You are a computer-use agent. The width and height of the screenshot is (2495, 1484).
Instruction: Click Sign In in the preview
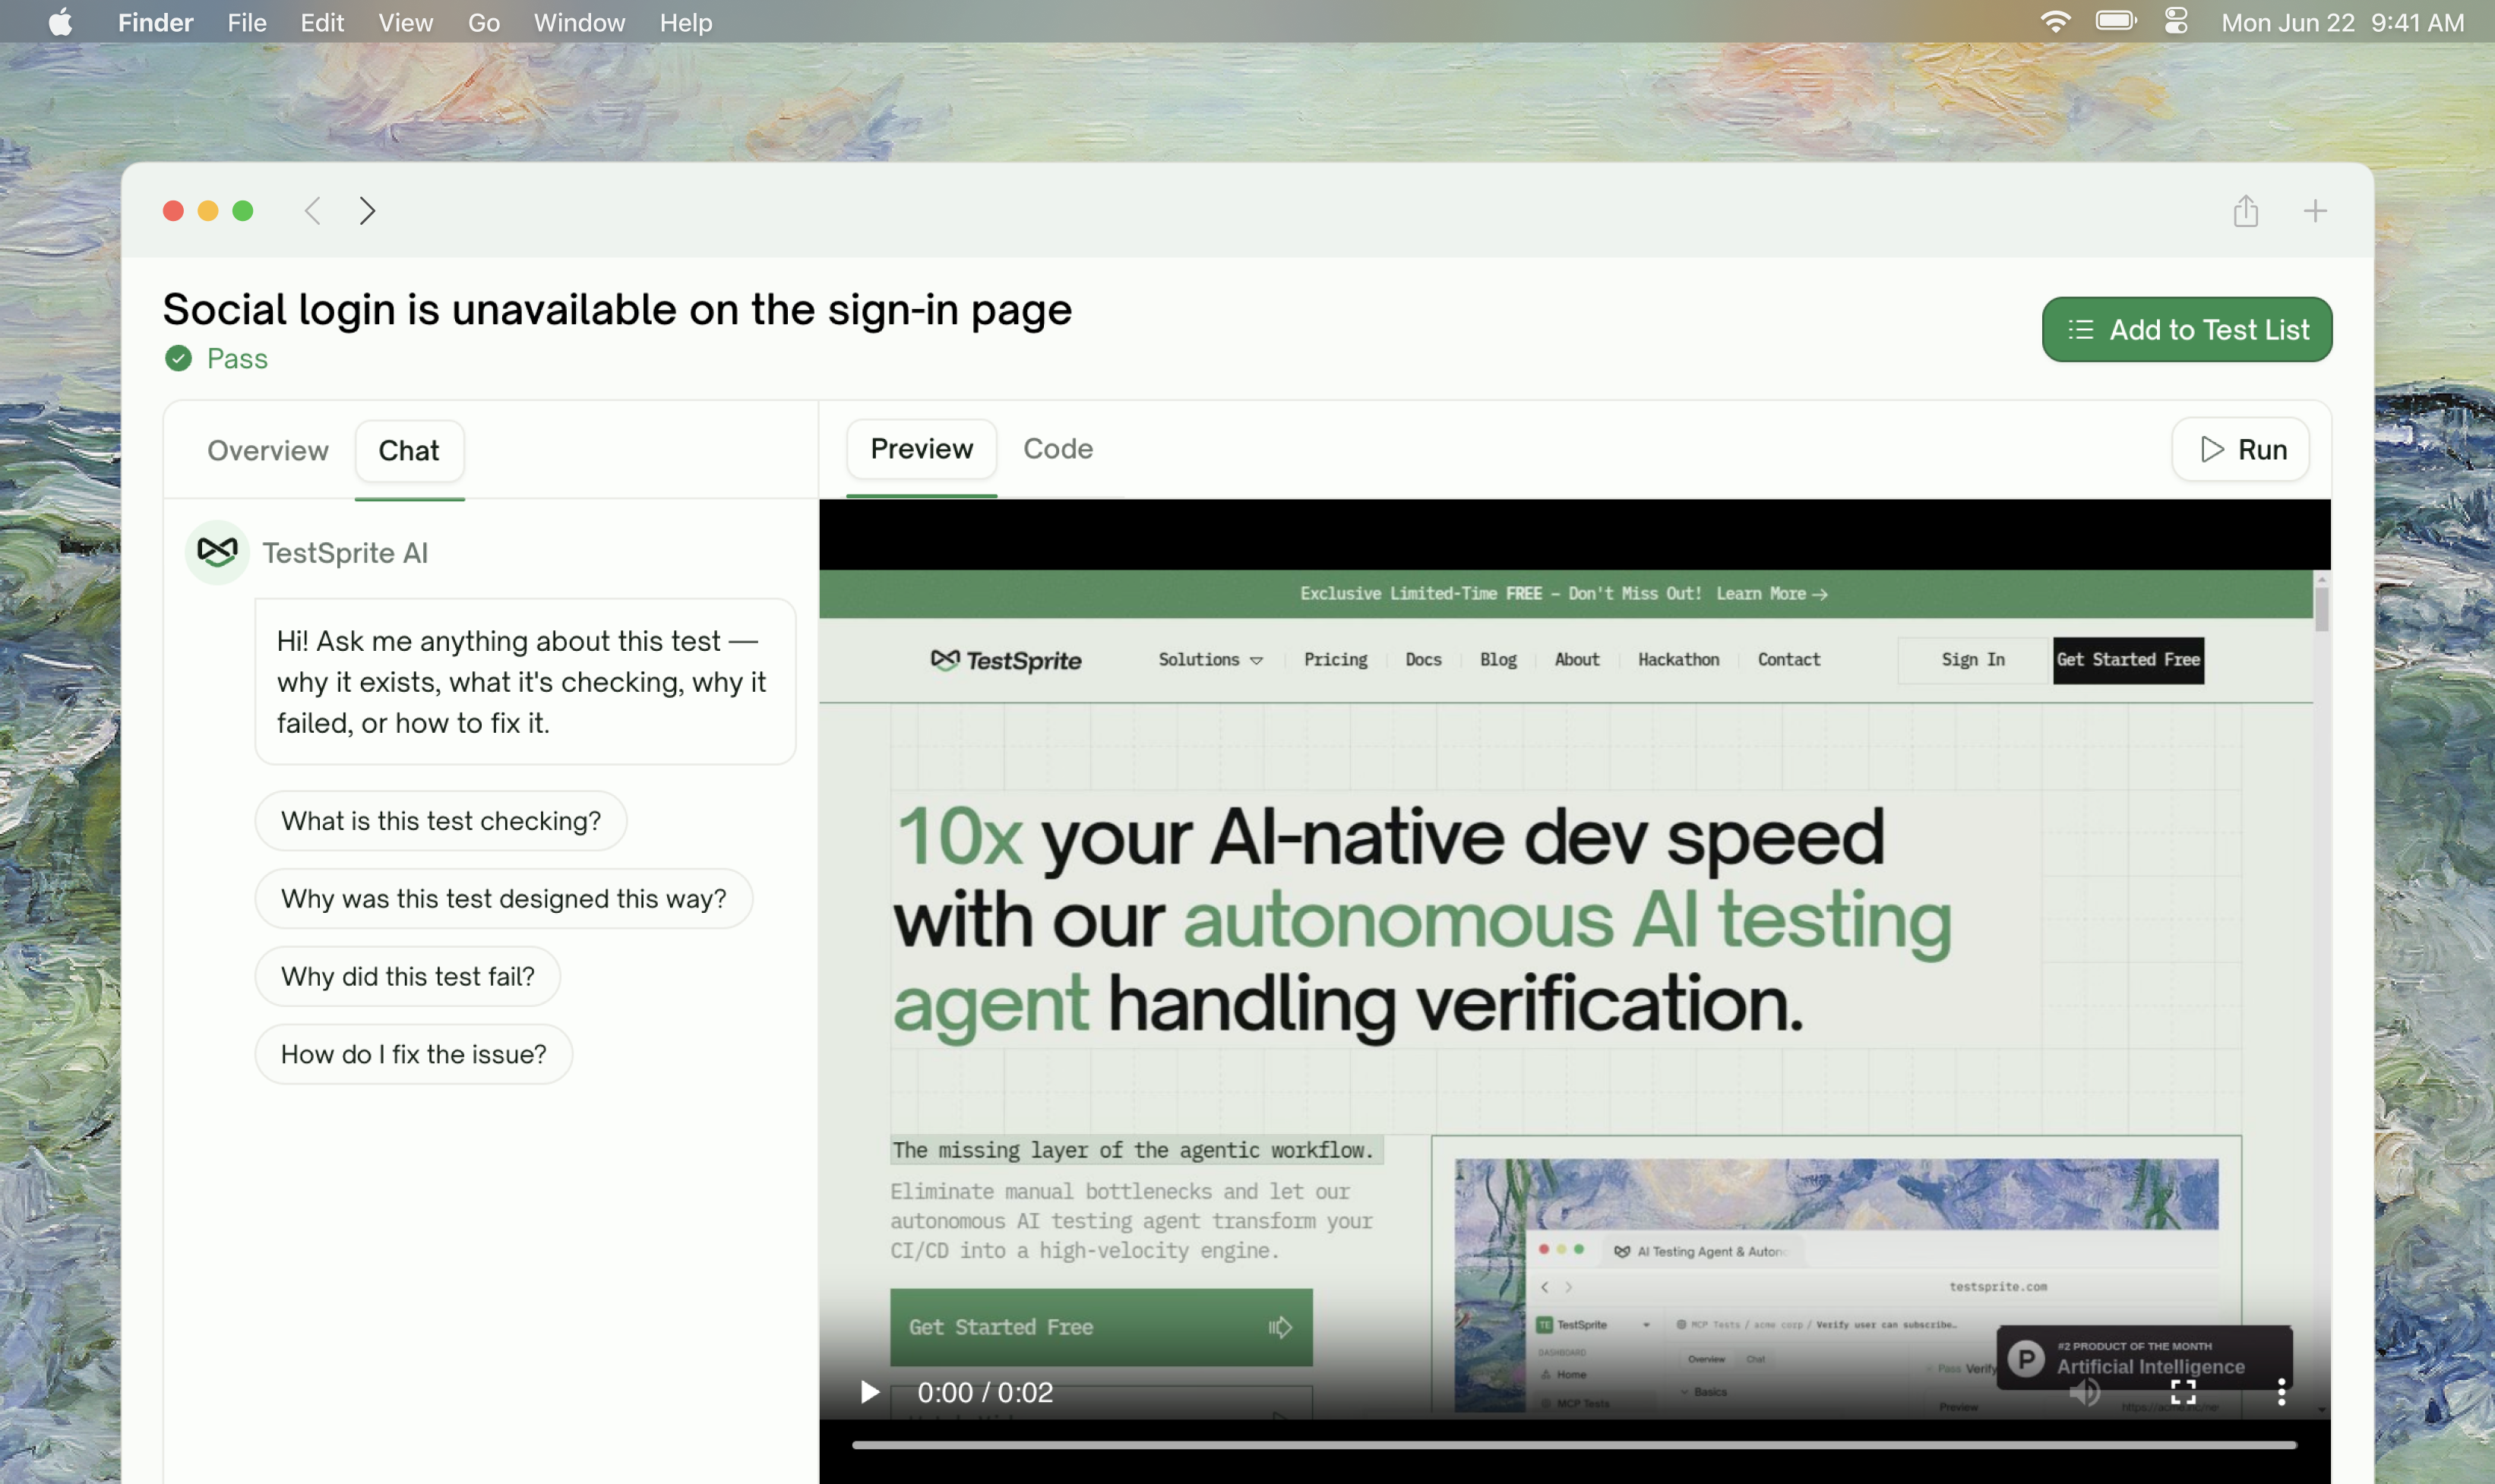coord(1973,660)
